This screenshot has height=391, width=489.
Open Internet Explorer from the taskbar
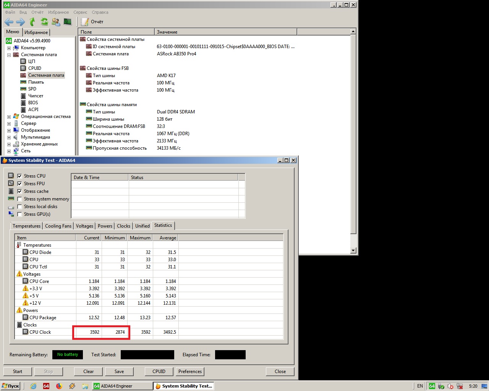[33, 386]
